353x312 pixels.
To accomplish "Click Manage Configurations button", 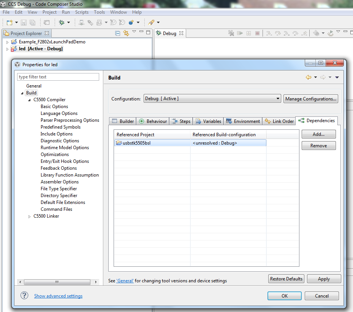I will [x=311, y=99].
